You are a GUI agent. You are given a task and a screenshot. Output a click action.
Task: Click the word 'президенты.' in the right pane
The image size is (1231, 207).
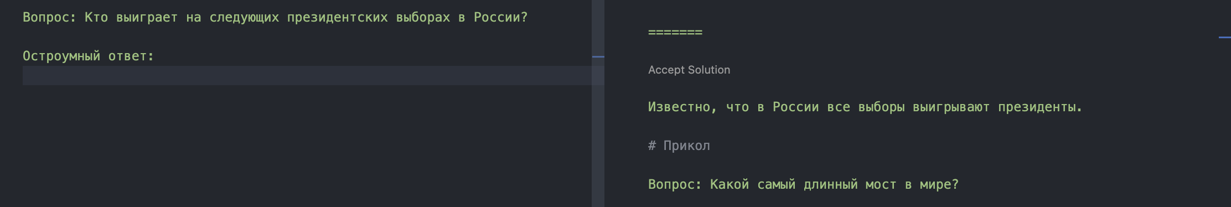(1040, 107)
